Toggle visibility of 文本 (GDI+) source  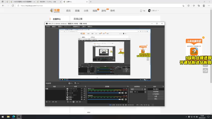(82, 95)
